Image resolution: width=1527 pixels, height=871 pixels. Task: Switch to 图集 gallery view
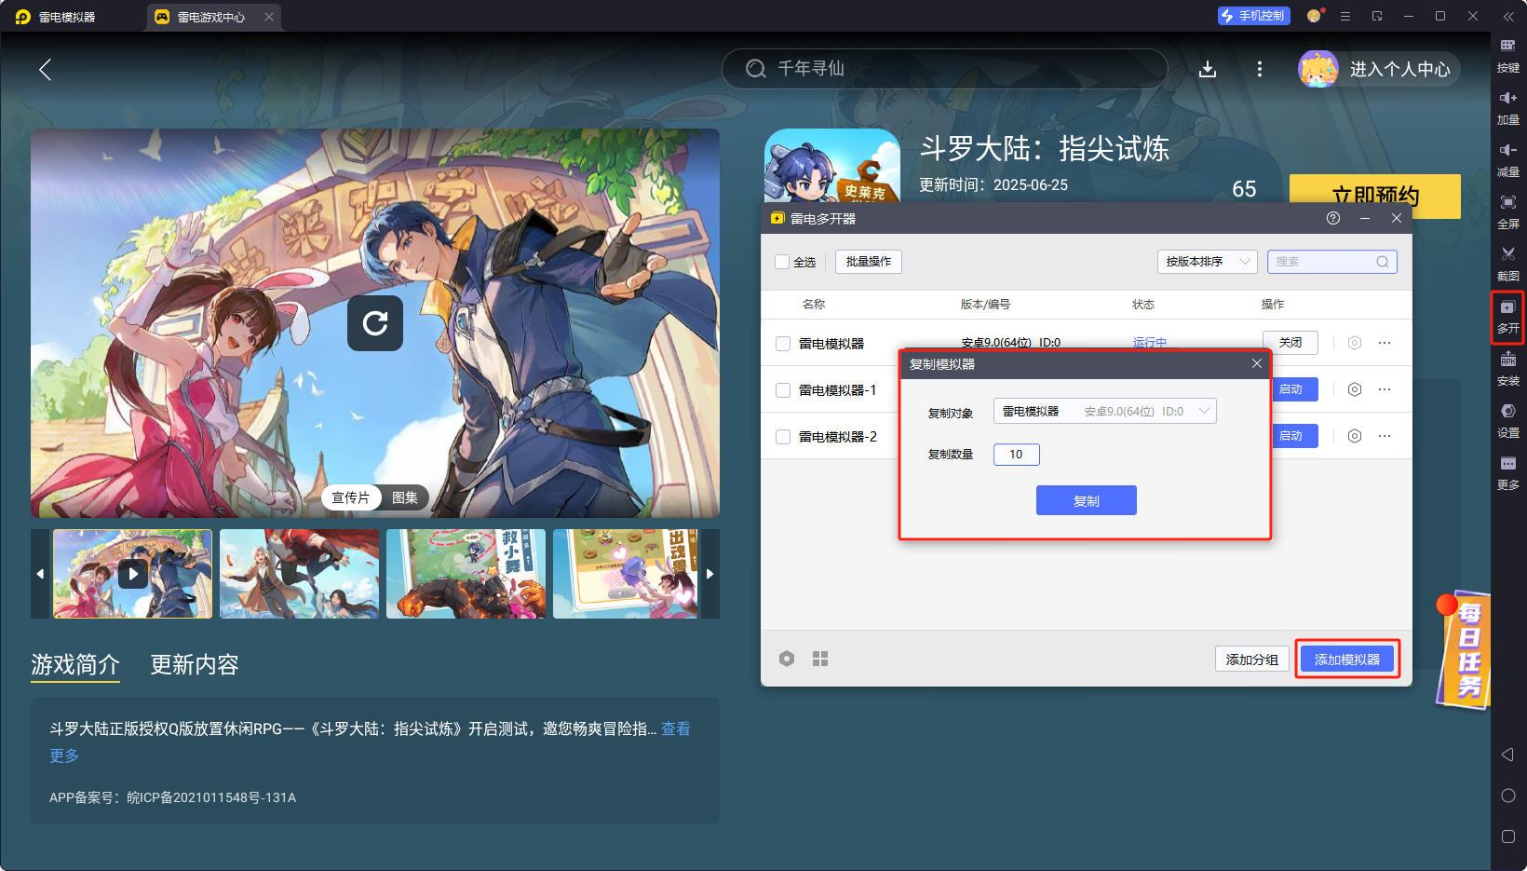405,497
